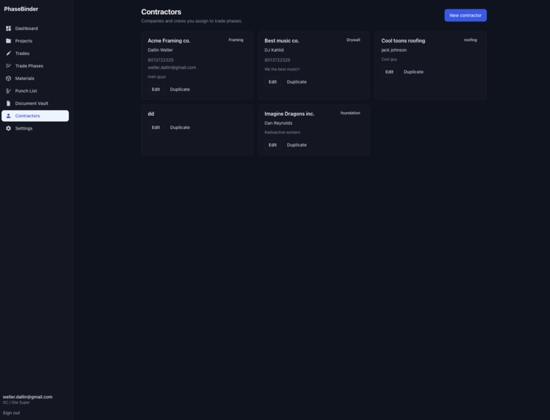Click the Contractors person icon
550x420 pixels.
tap(8, 116)
